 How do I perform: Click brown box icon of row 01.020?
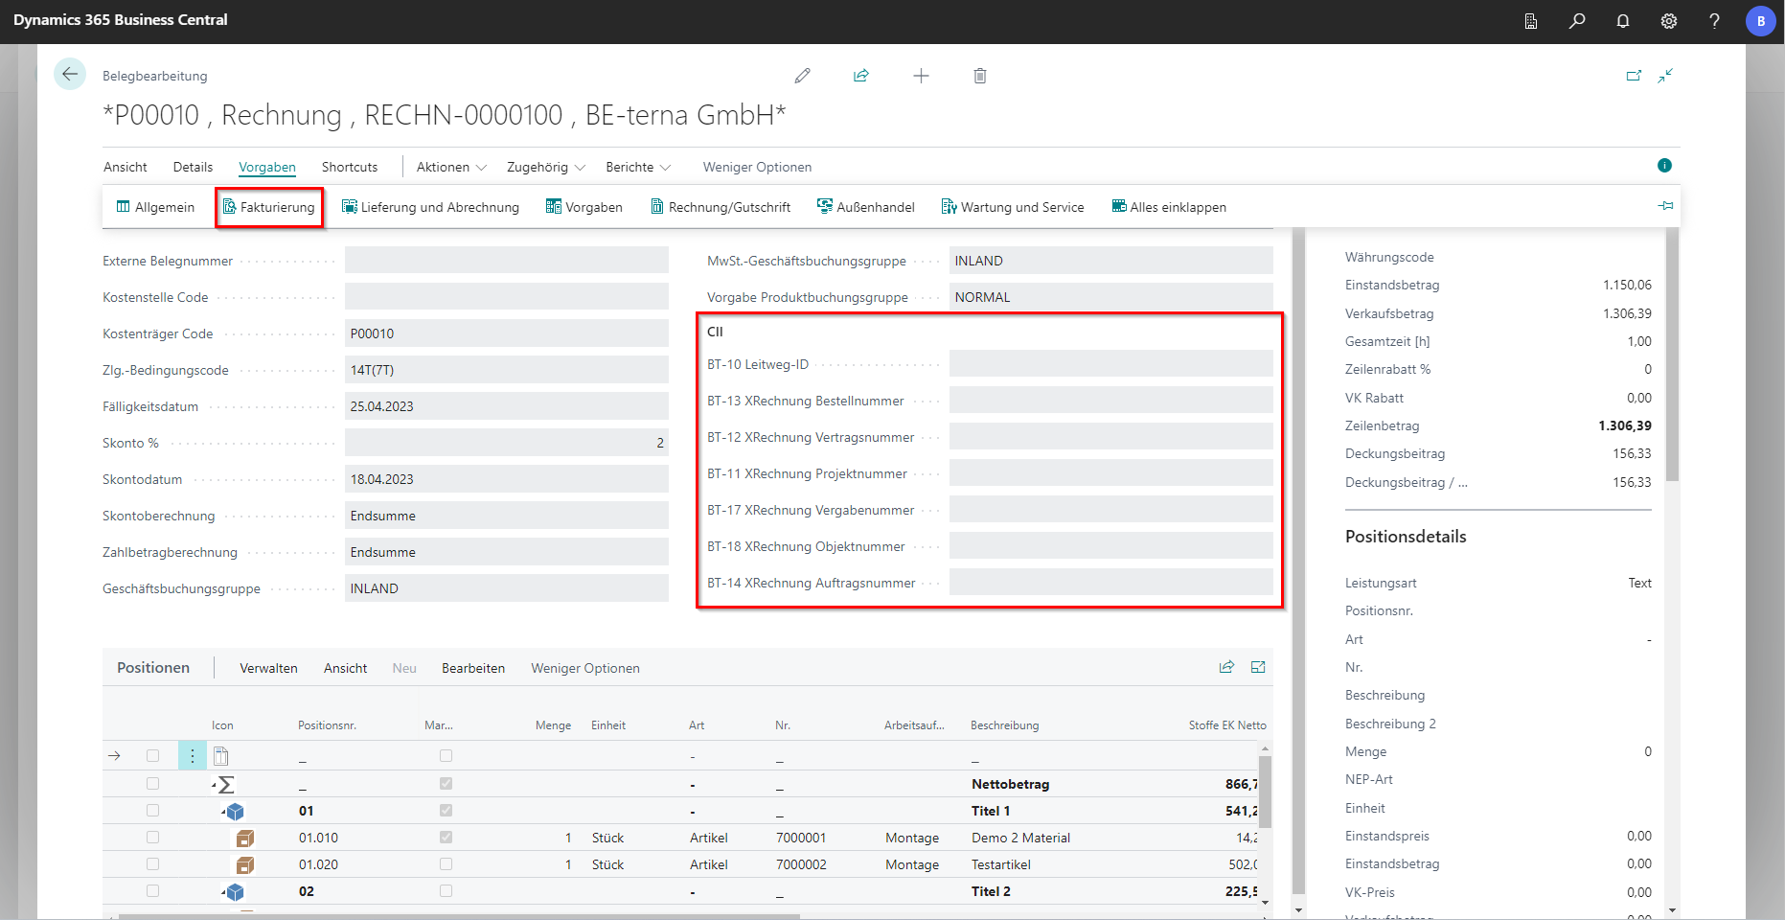[245, 865]
